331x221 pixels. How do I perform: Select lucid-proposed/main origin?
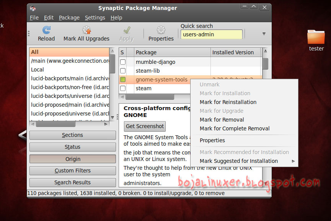click(69, 105)
